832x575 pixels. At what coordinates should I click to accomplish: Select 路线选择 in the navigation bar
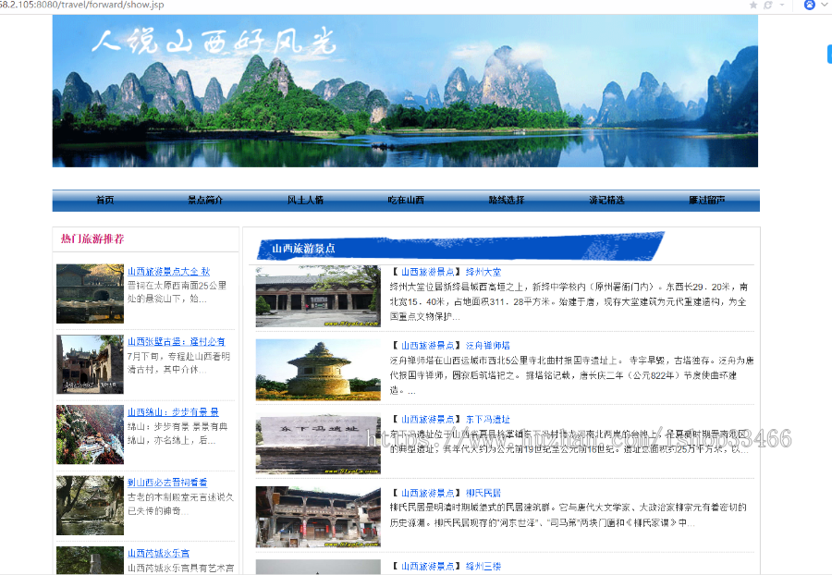coord(507,200)
